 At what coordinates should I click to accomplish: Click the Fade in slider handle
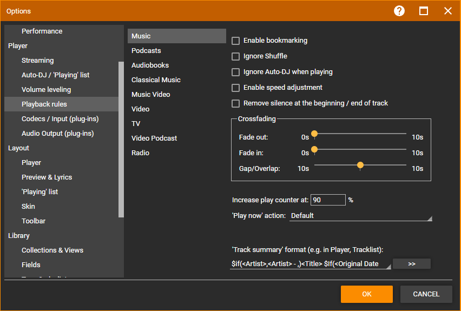click(x=314, y=150)
